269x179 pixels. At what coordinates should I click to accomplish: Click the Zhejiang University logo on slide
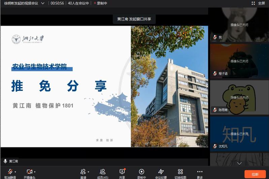click(x=28, y=39)
